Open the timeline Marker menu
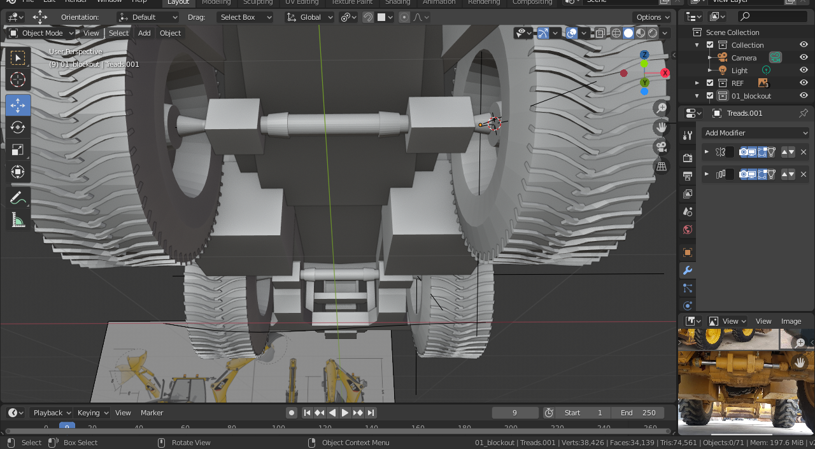Viewport: 815px width, 449px height. pos(152,413)
